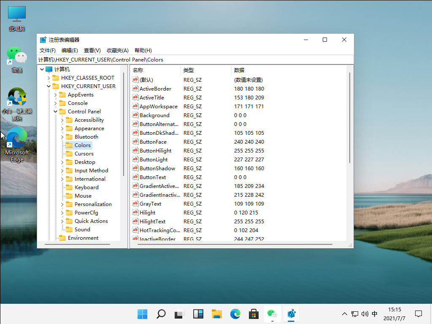
Task: Click the Windows Start button
Action: coord(142,314)
